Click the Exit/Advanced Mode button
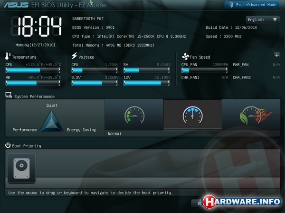 point(252,5)
